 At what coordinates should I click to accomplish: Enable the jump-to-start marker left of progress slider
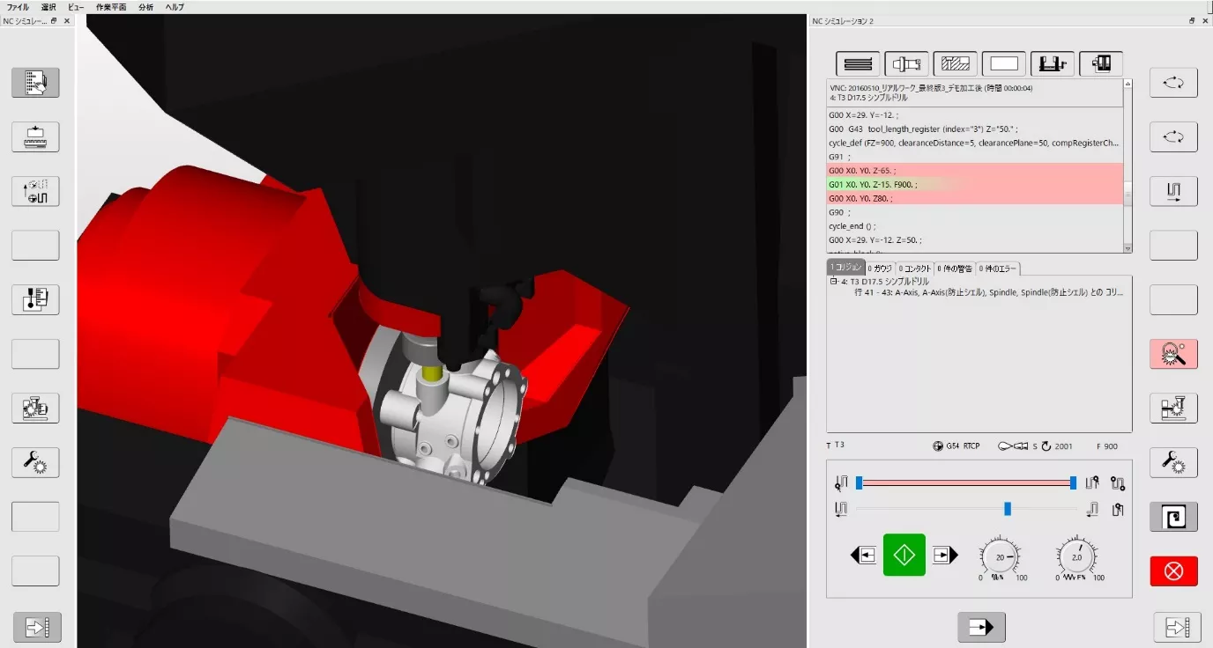(840, 482)
